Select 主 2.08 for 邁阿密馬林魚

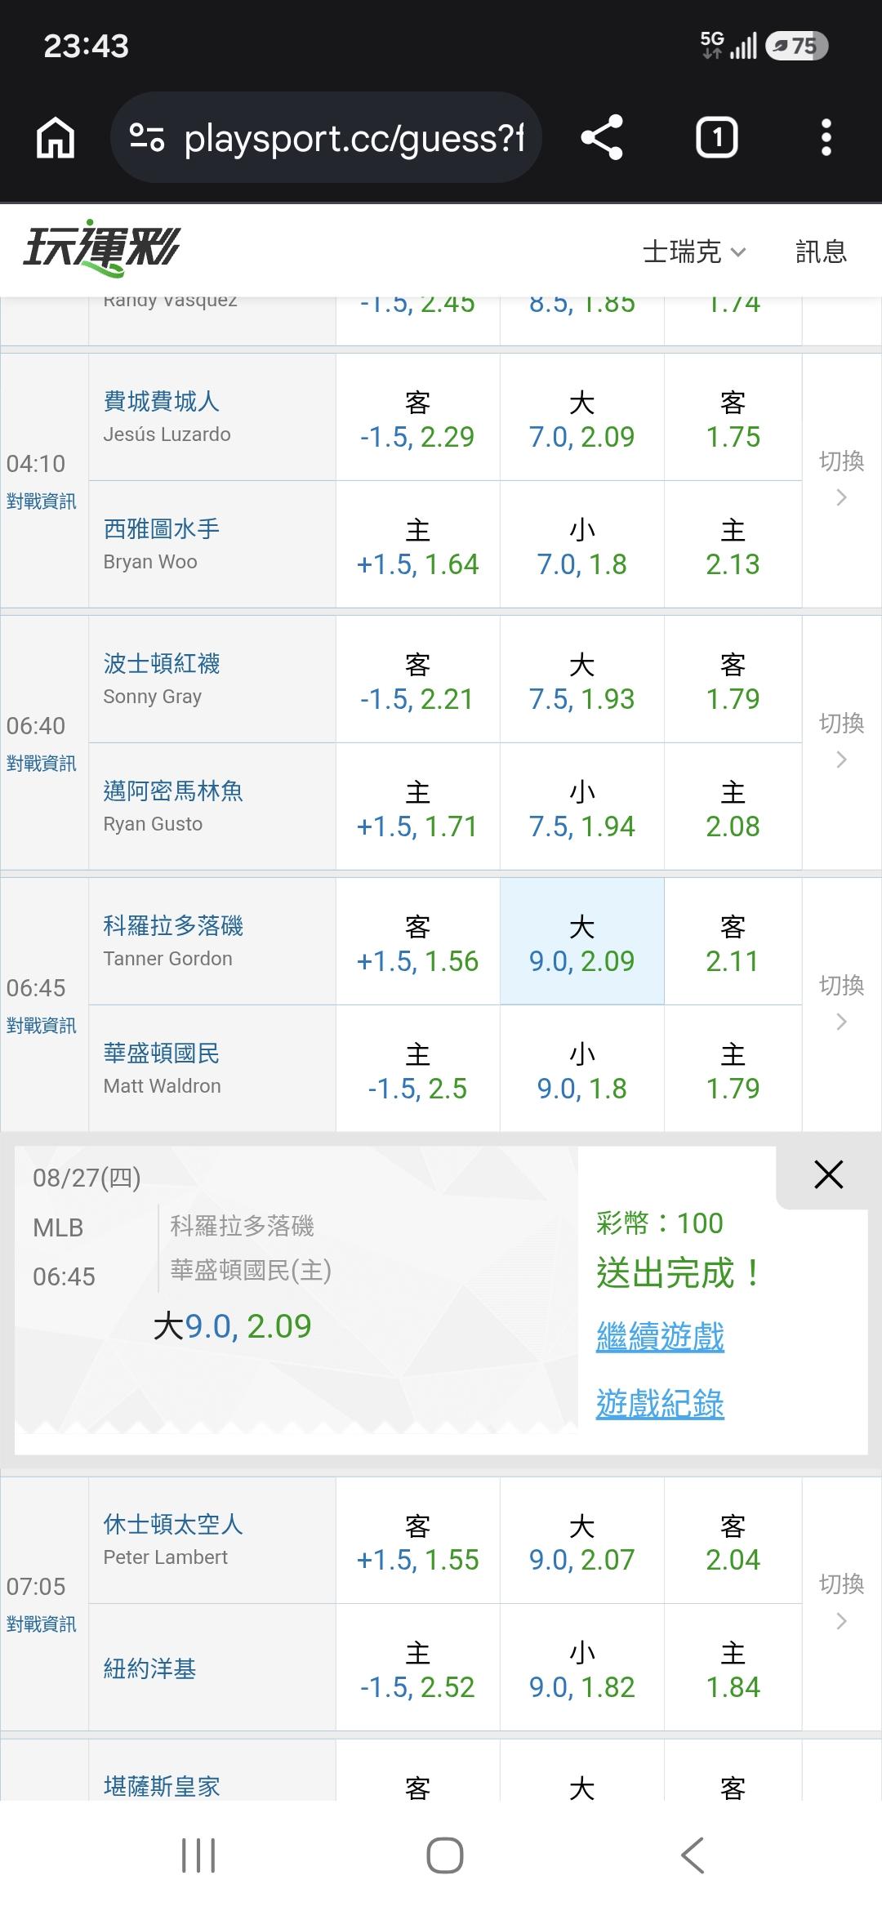(x=733, y=807)
